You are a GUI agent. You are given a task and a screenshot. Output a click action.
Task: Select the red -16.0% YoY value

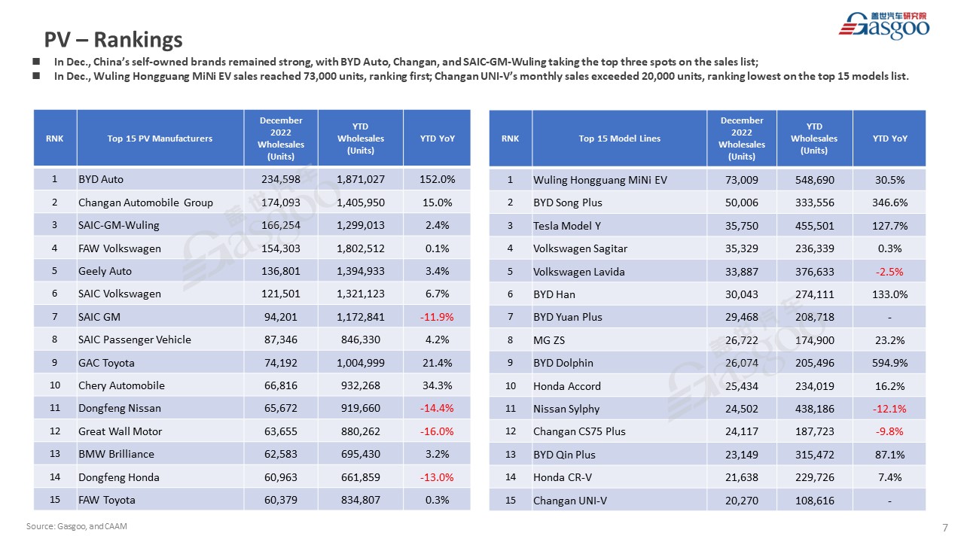437,431
